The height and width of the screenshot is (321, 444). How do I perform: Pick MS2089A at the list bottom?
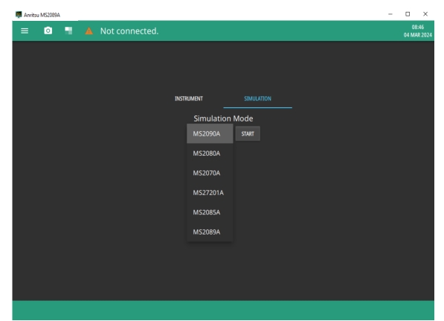(x=210, y=232)
